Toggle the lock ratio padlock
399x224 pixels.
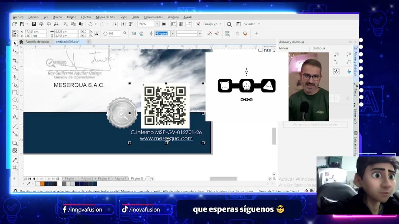97,34
